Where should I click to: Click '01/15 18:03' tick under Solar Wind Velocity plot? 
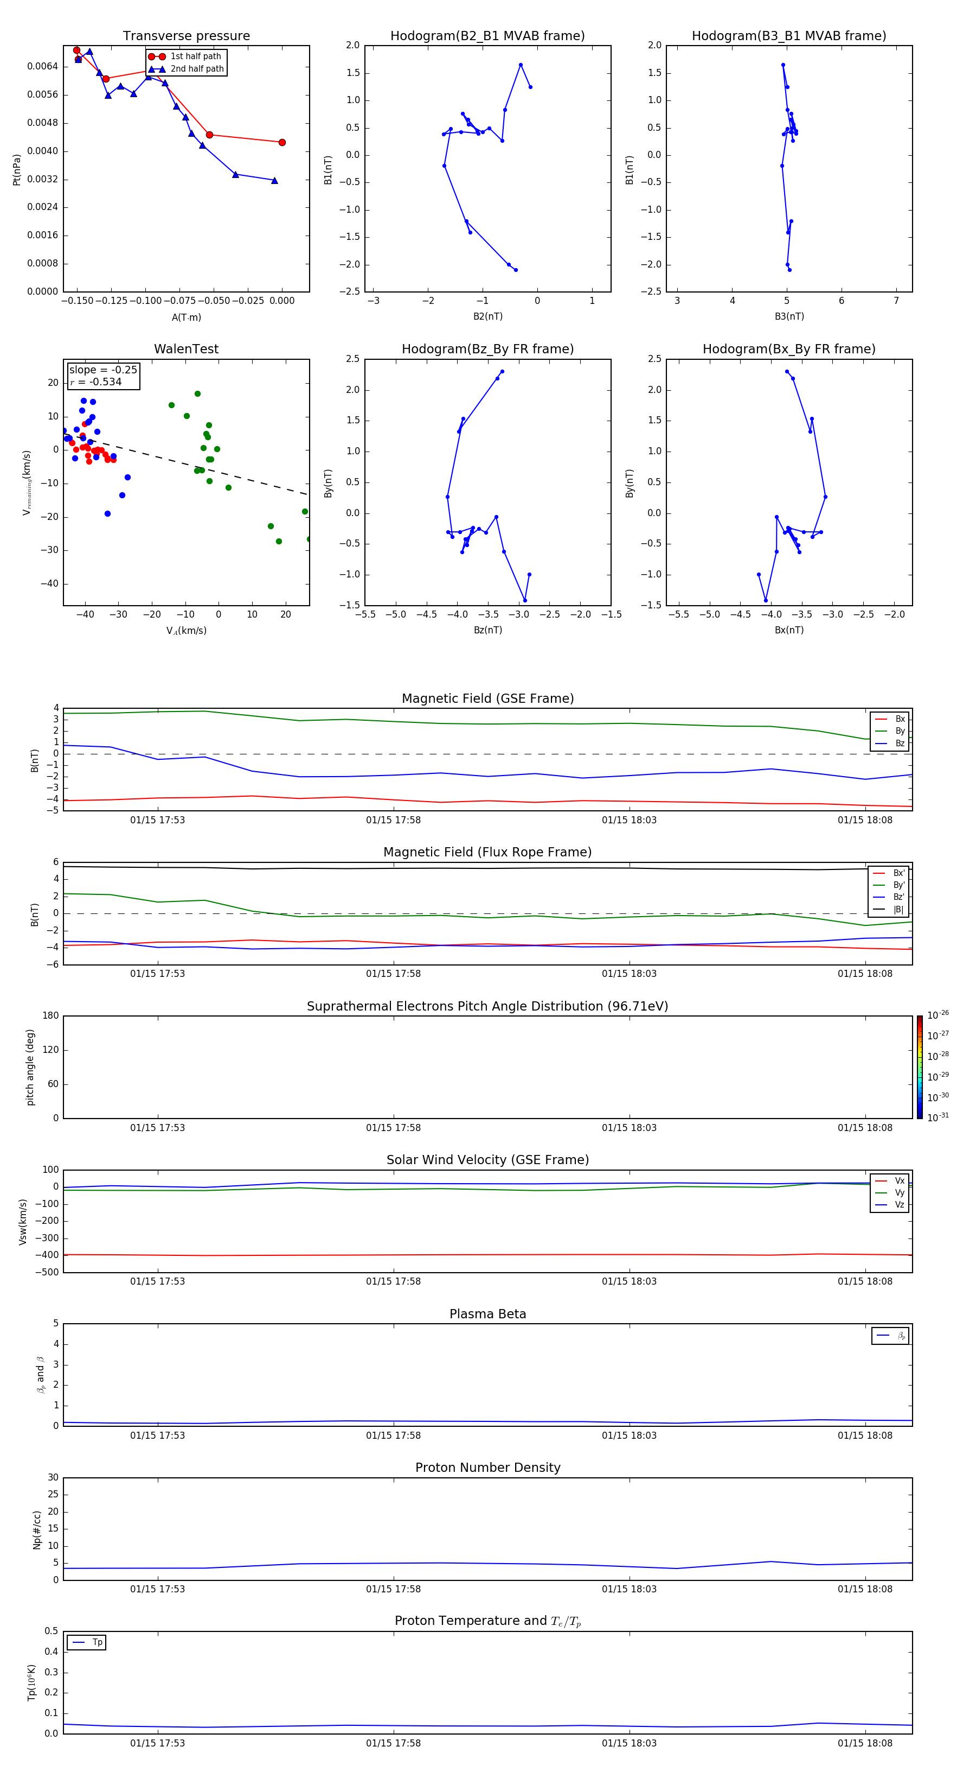[630, 1281]
